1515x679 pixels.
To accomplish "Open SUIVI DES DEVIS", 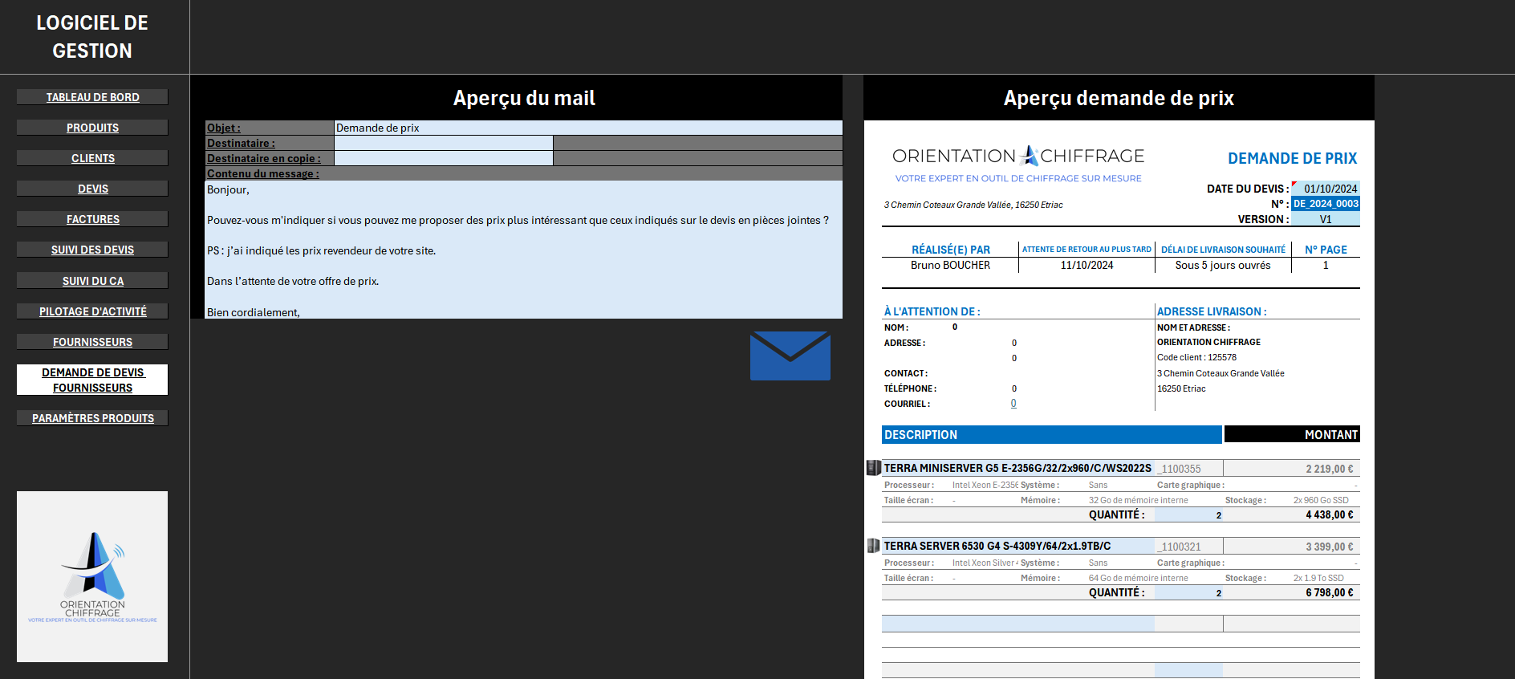I will click(92, 250).
